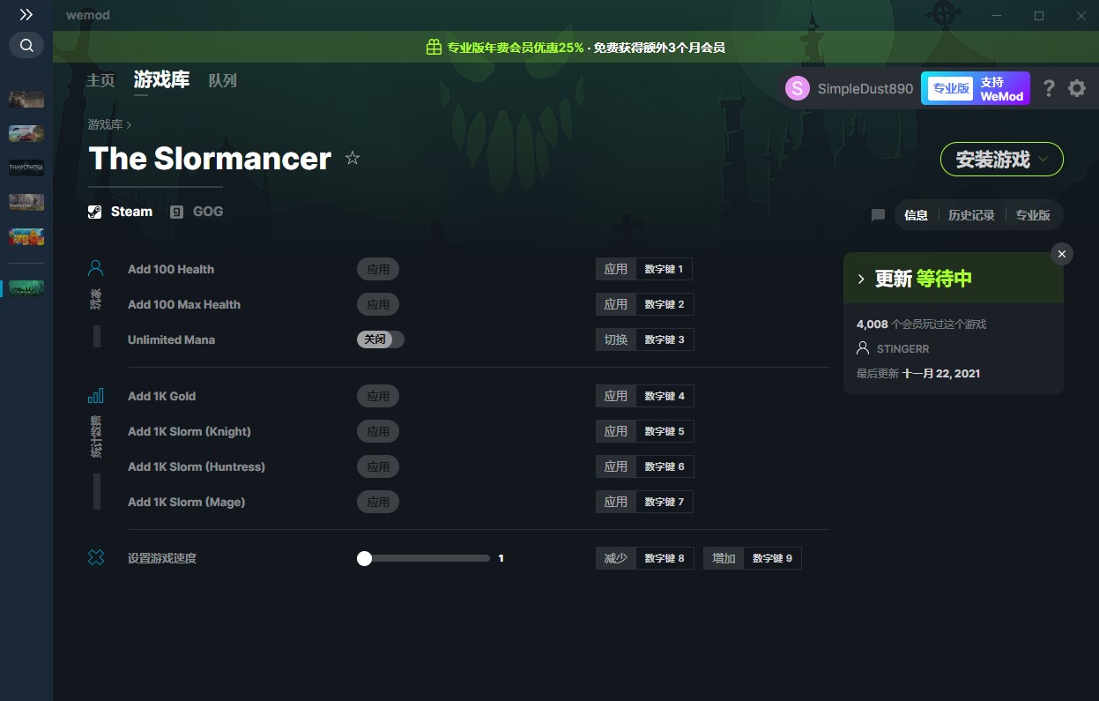Open the SimpleDust890 avatar icon

[x=798, y=88]
